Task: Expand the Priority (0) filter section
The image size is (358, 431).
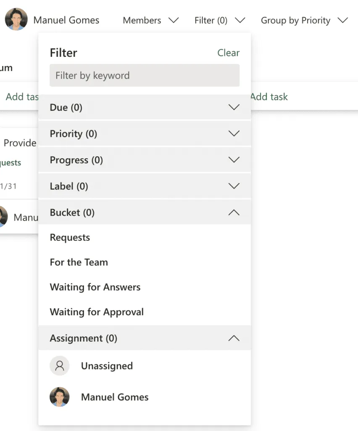Action: click(233, 134)
